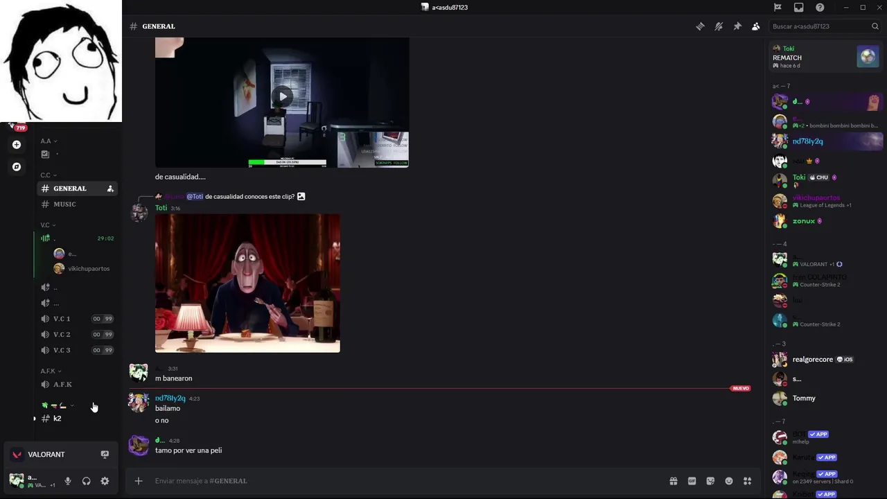Click the "tamo por ver una peli" message

click(188, 450)
